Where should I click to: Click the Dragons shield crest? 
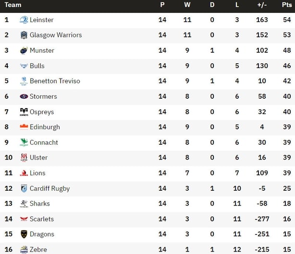pos(24,234)
